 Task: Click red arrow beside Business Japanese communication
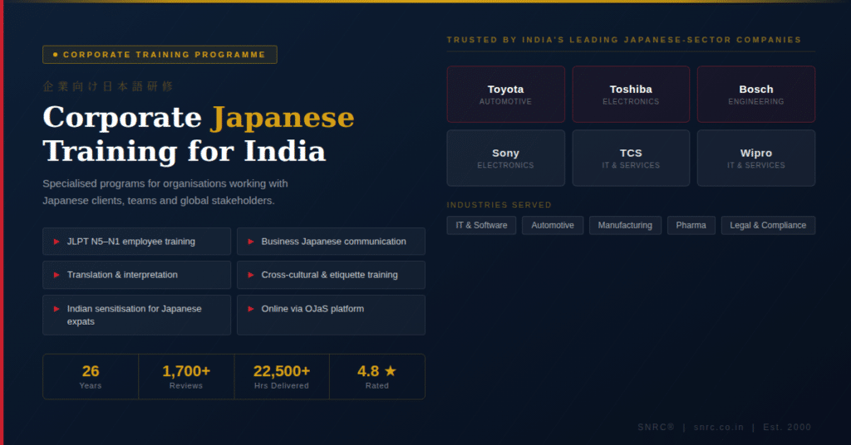click(251, 242)
